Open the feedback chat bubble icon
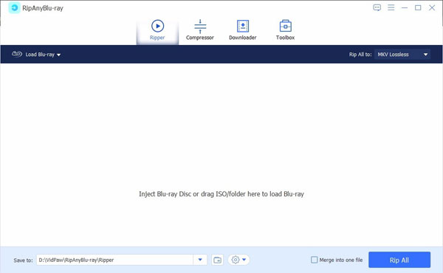443x273 pixels. pyautogui.click(x=377, y=7)
